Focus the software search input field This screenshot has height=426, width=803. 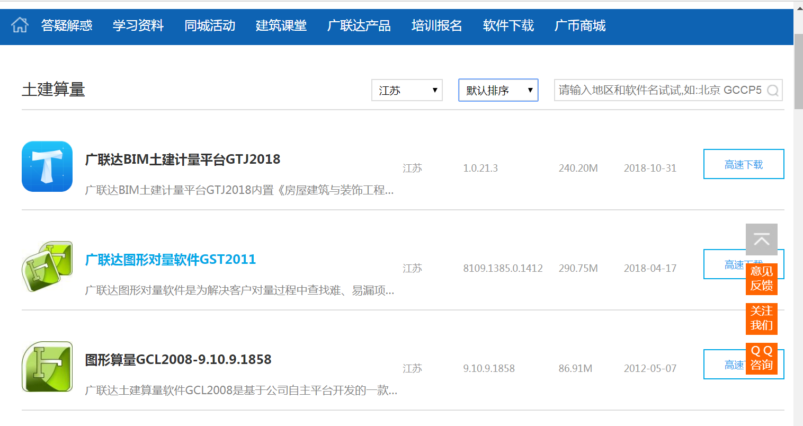668,90
